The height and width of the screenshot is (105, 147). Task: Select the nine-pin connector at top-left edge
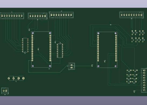click(12, 16)
